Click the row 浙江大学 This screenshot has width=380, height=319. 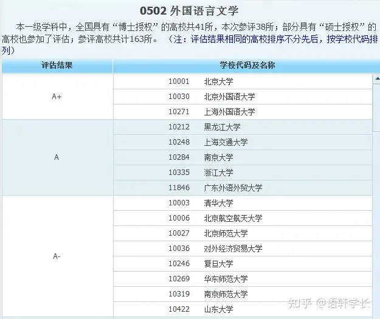point(243,173)
